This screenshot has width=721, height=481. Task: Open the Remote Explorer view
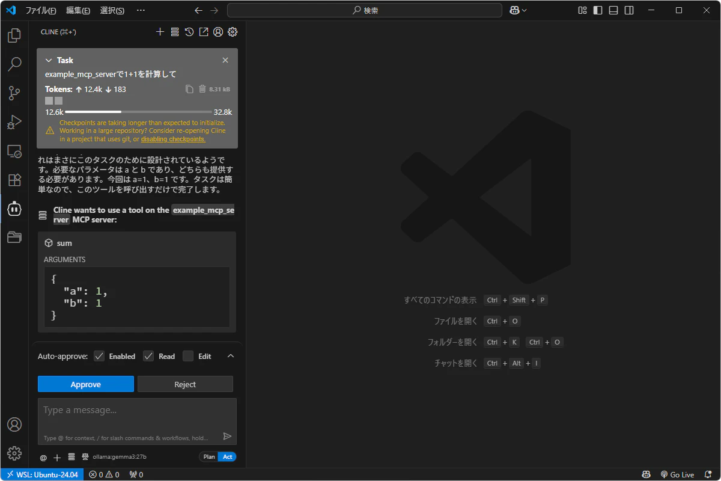coord(14,151)
